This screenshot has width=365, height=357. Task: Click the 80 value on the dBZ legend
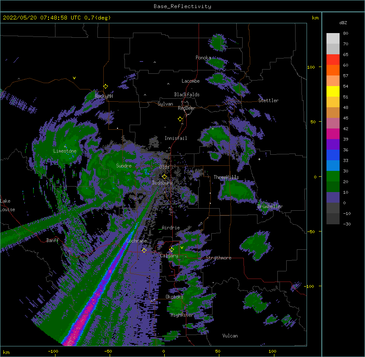346,33
